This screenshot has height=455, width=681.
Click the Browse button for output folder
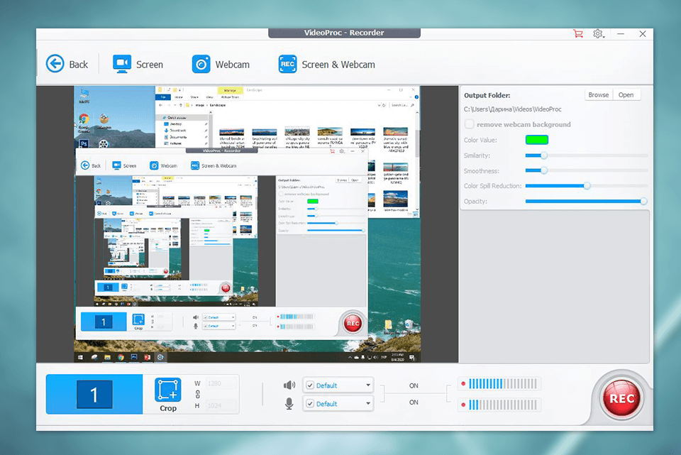pos(598,94)
